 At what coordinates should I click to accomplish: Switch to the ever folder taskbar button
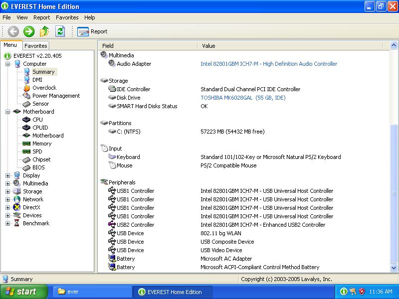pyautogui.click(x=92, y=292)
